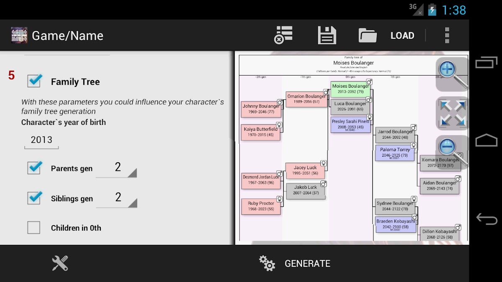Viewport: 502px width, 282px height.
Task: Uncheck the Siblings gen option
Action: [x=34, y=198]
